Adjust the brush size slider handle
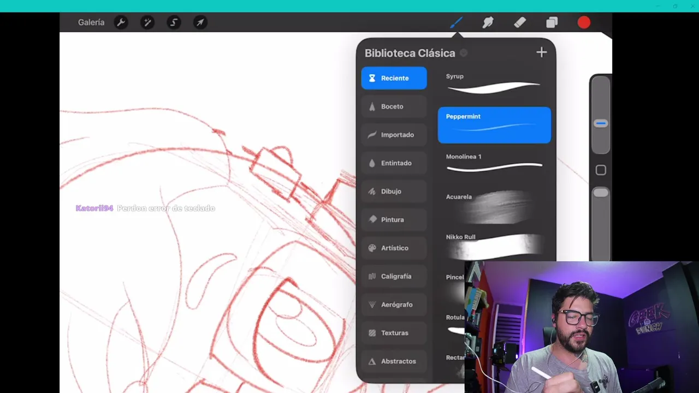The height and width of the screenshot is (393, 699). pos(601,123)
